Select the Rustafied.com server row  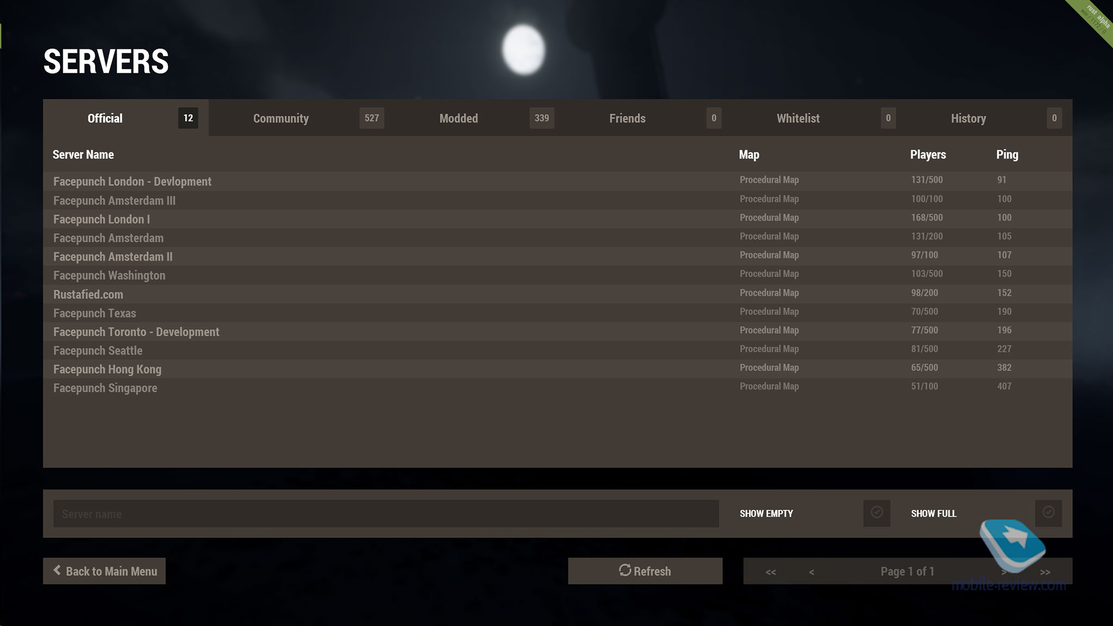point(88,295)
